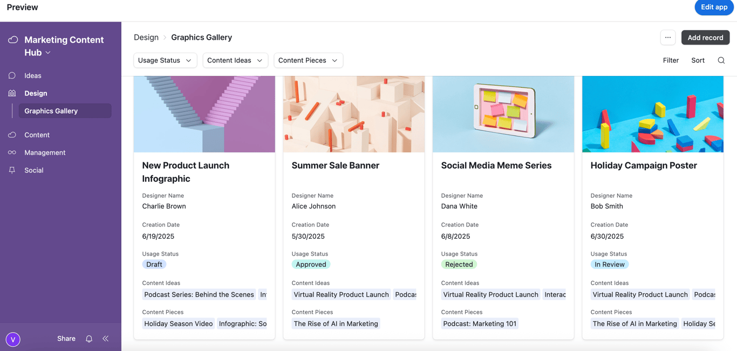Click the Design breadcrumb link
Image resolution: width=737 pixels, height=351 pixels.
click(x=146, y=37)
